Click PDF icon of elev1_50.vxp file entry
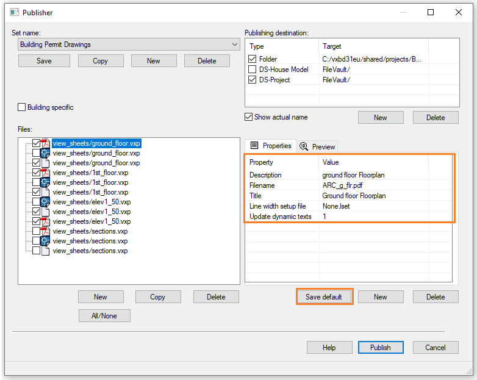Image resolution: width=477 pixels, height=380 pixels. click(45, 221)
